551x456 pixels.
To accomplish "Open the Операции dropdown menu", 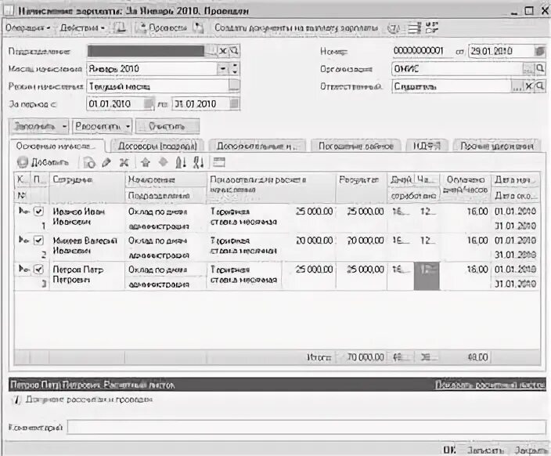I will click(27, 27).
